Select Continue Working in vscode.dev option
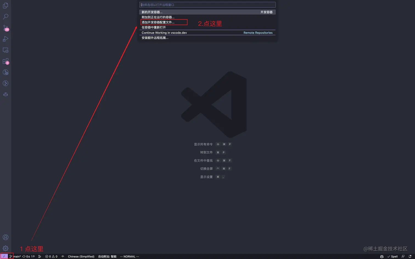Viewport: 415px width, 259px height. tap(207, 33)
